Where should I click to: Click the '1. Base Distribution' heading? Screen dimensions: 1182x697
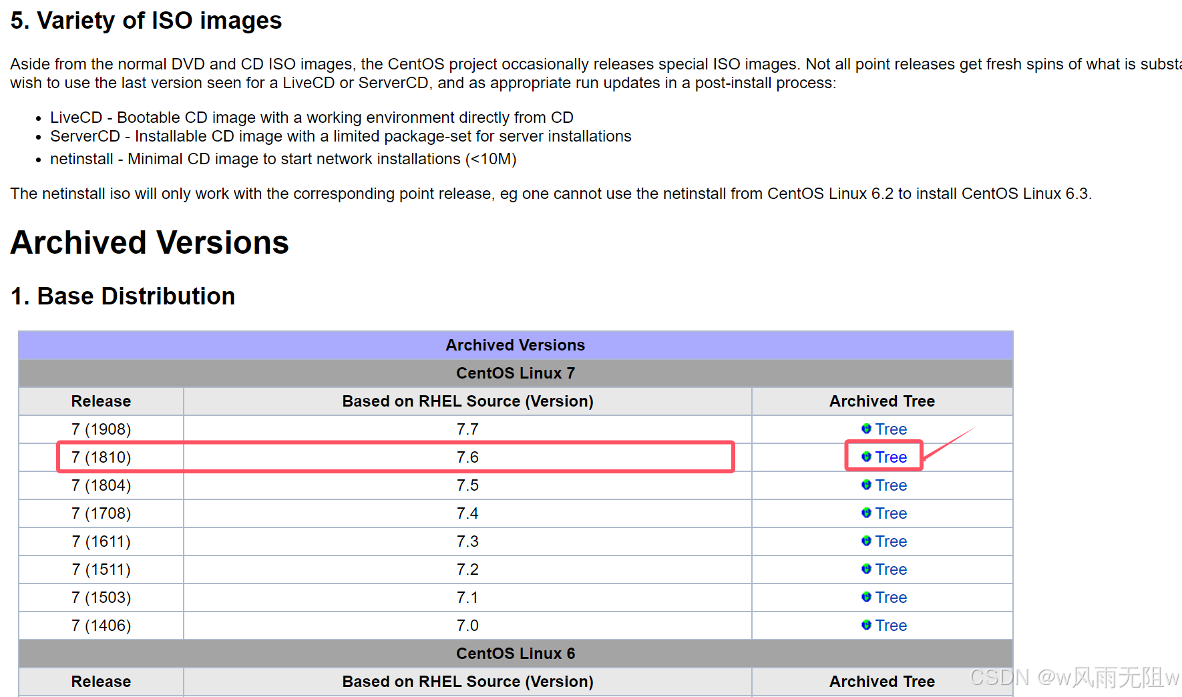pos(123,296)
